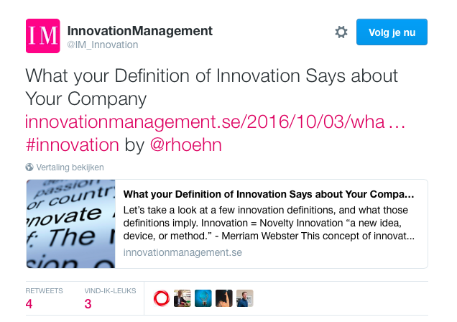Open the InnovationManagement profile name
Viewport: 457px width, 322px height.
tap(140, 31)
